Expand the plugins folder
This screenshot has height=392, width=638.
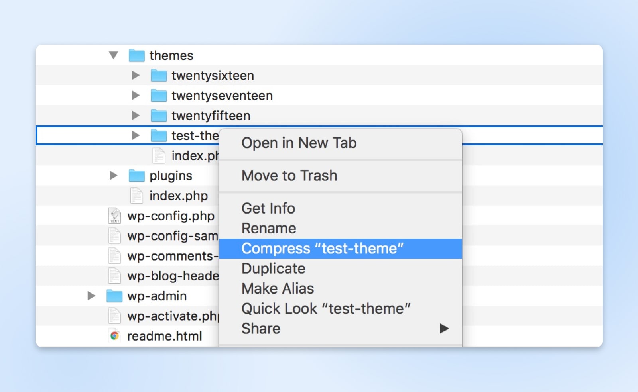[x=114, y=175]
